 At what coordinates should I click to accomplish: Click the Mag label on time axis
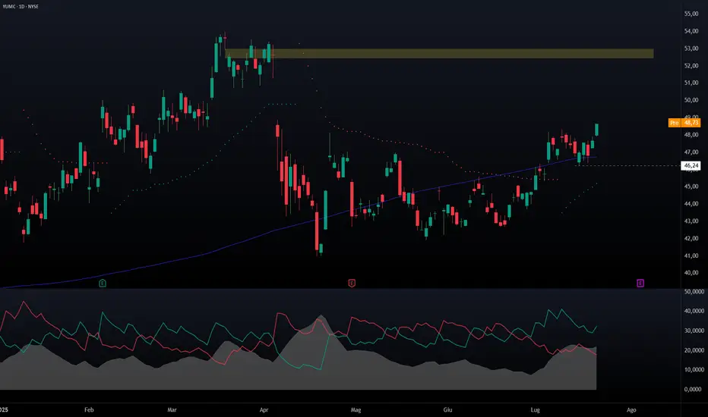coord(356,409)
